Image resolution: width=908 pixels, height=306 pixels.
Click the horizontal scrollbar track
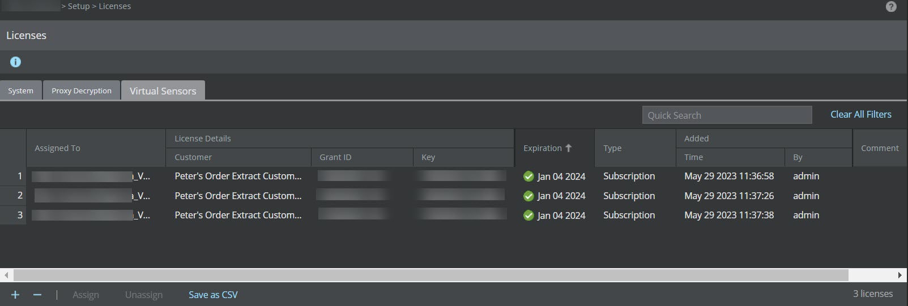pos(430,275)
